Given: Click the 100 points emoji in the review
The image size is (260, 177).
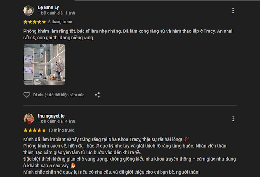Looking at the screenshot, I should (x=186, y=139).
